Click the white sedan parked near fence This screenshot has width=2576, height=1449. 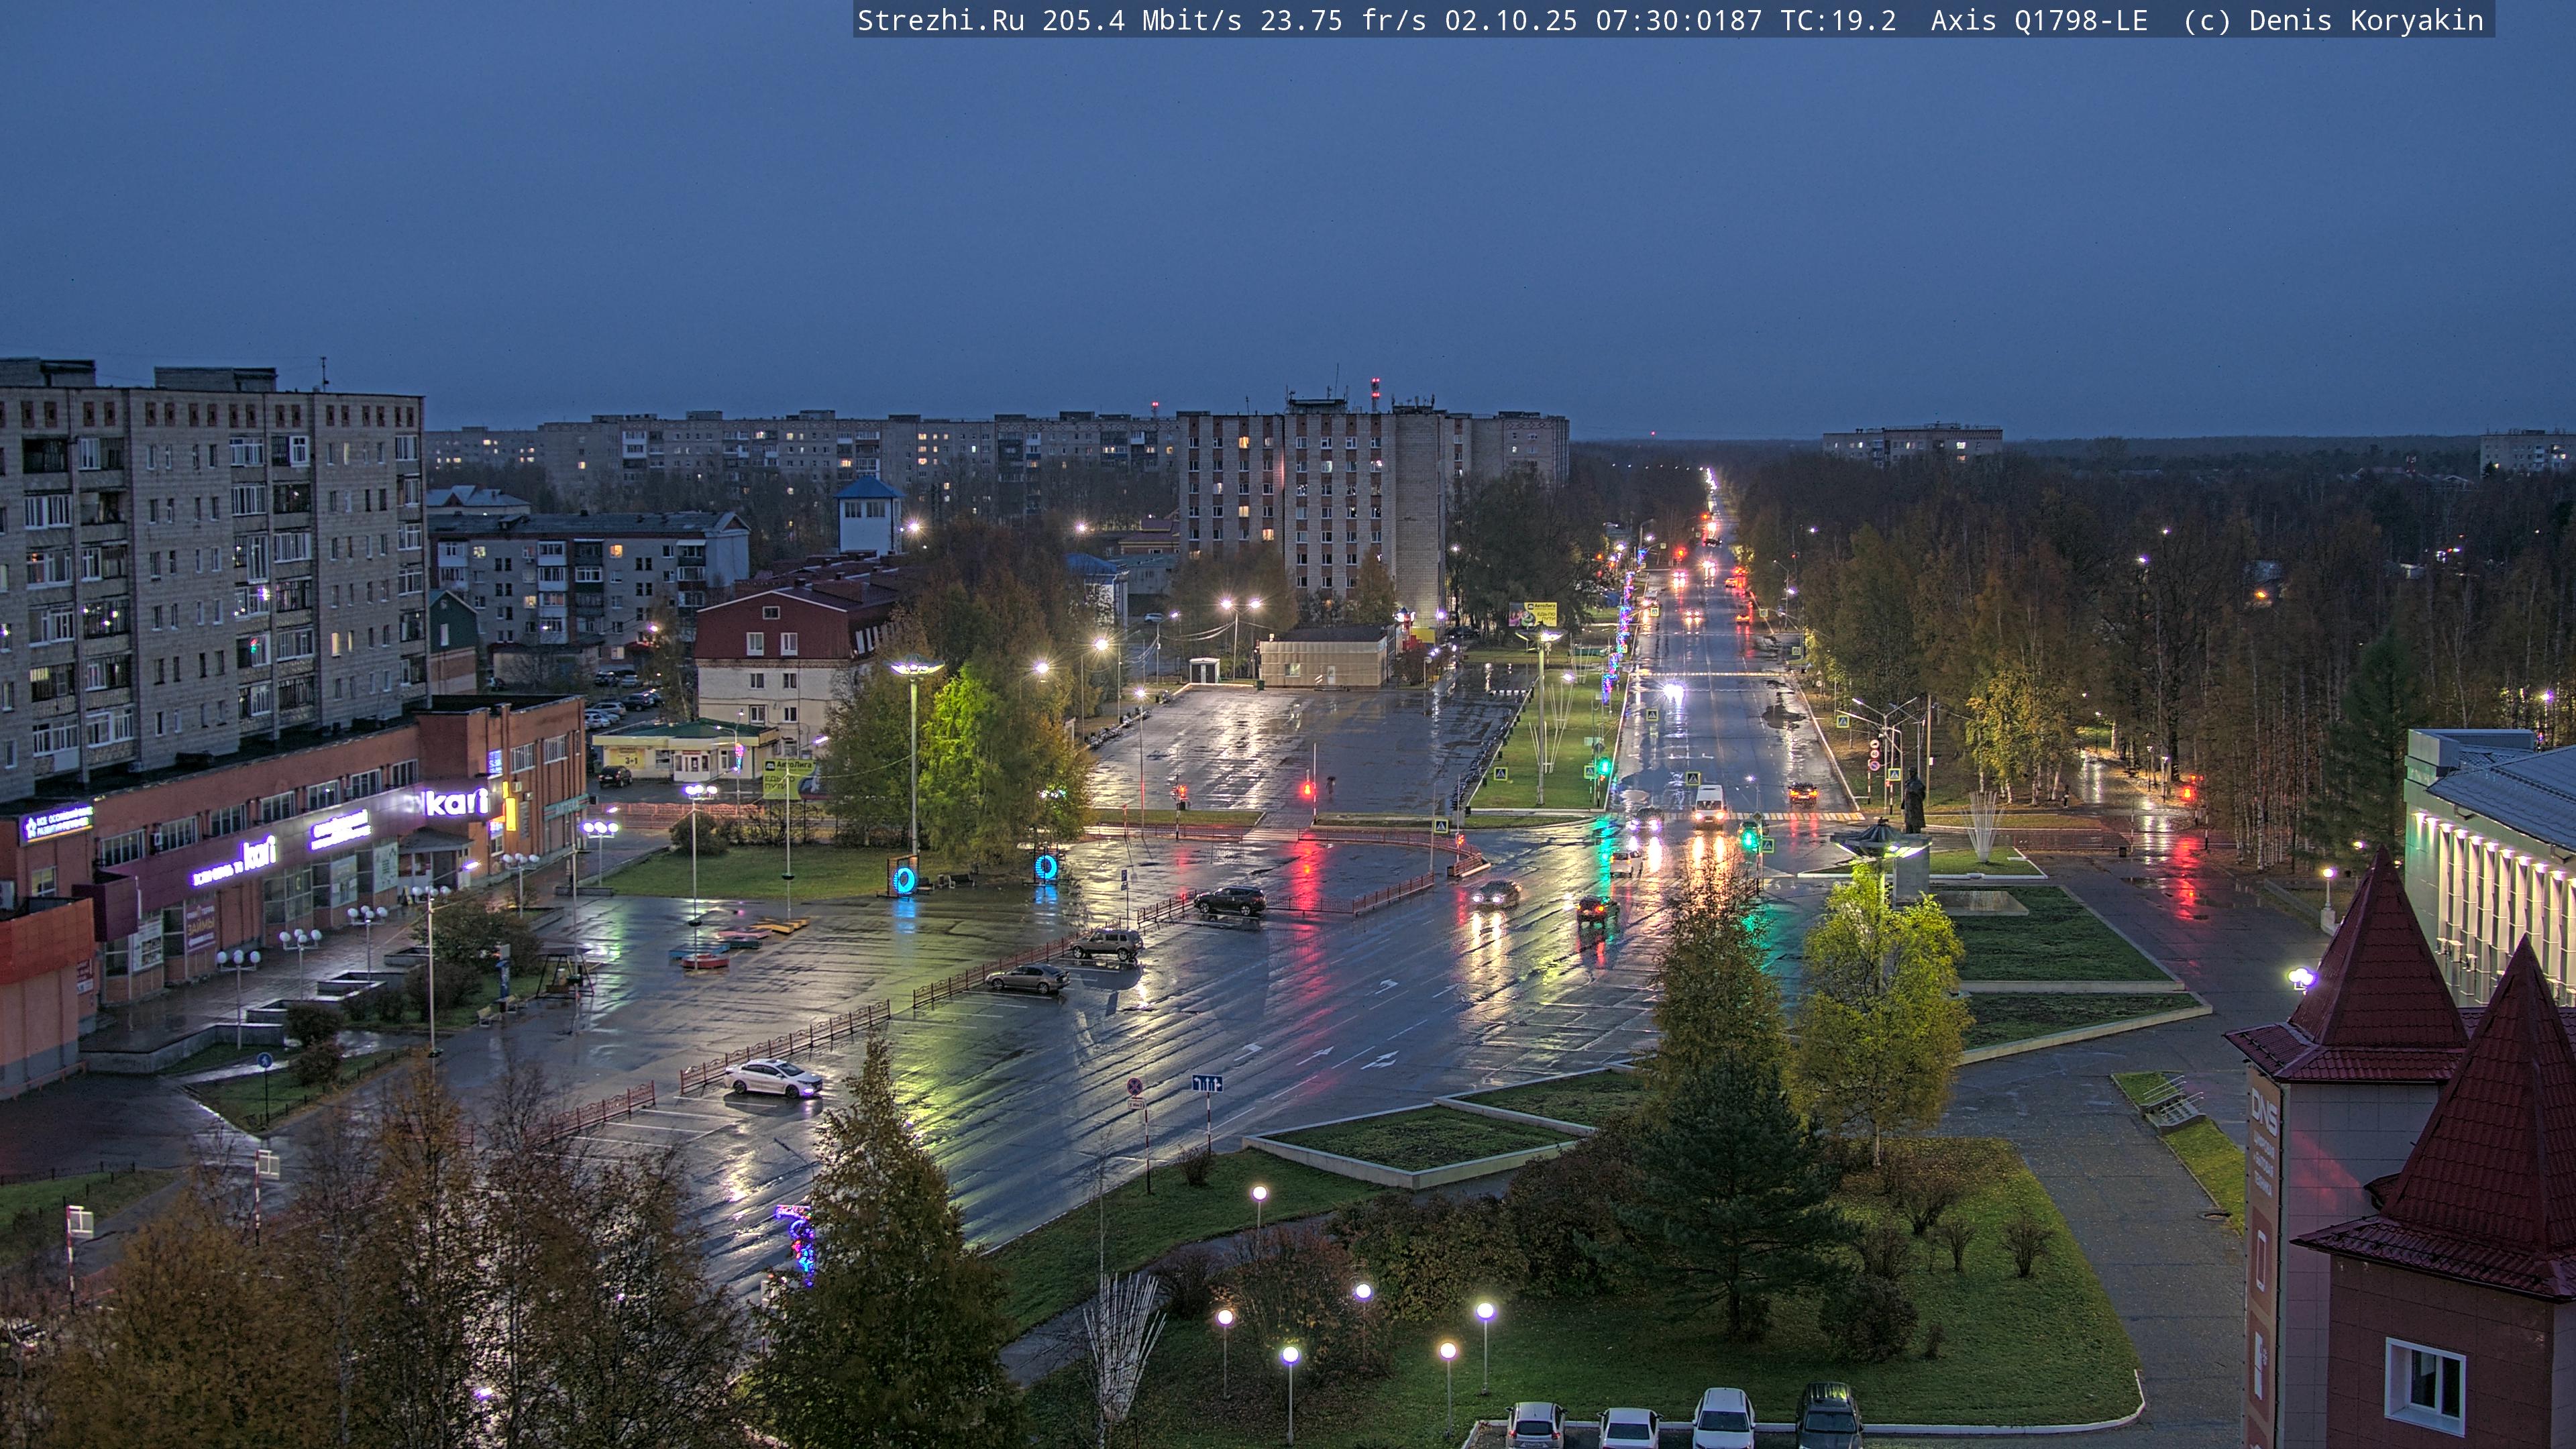774,1078
